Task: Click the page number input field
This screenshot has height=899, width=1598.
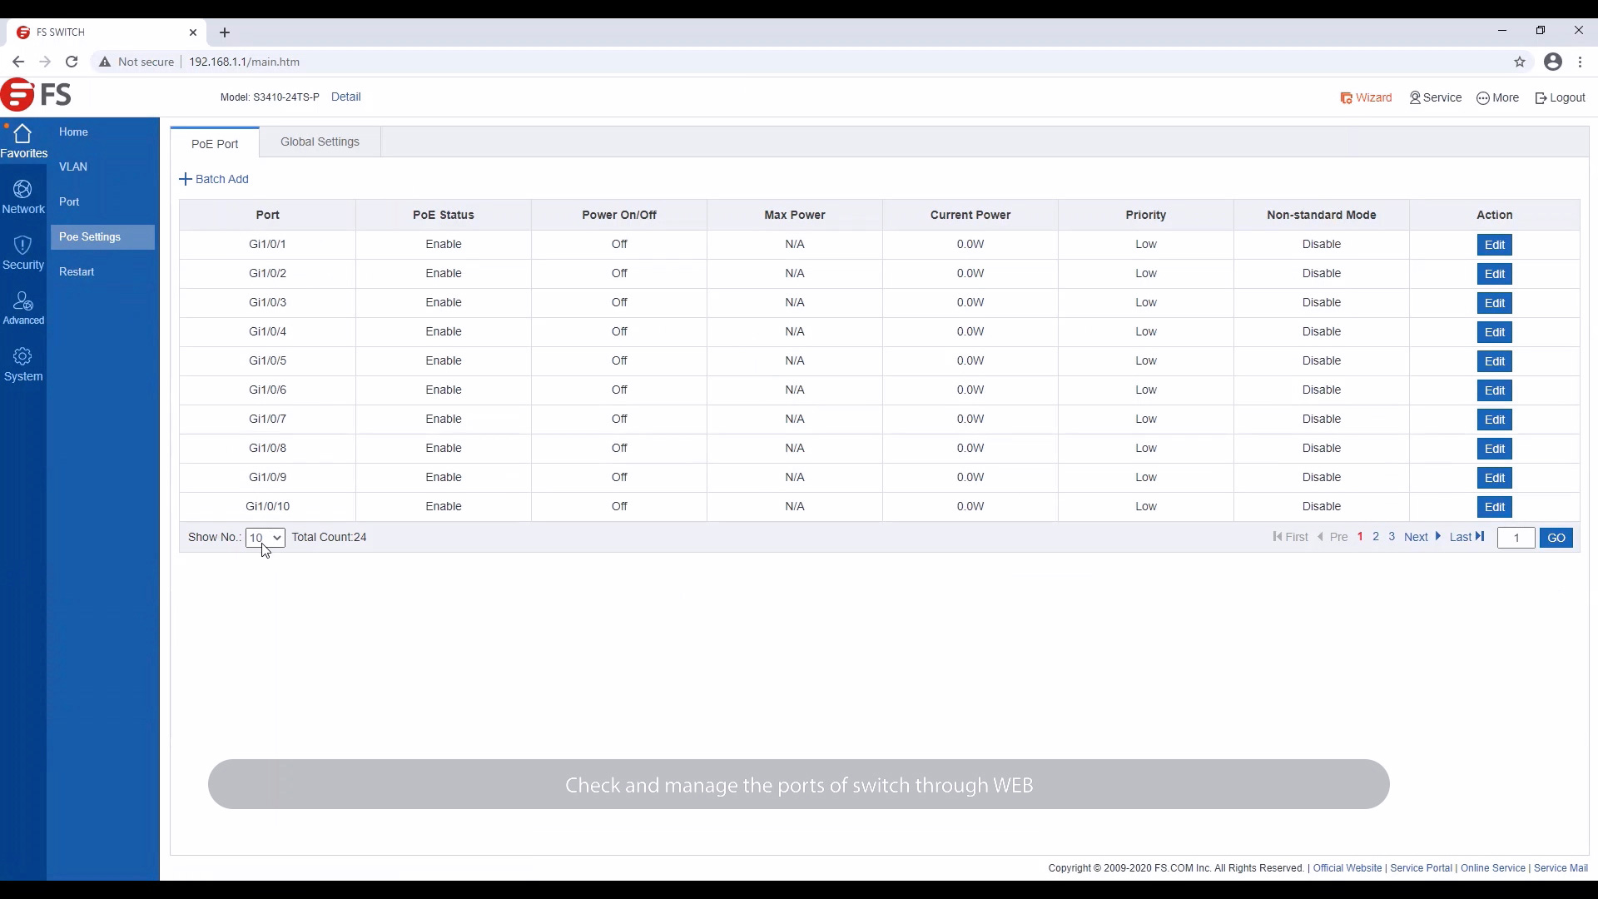Action: tap(1516, 538)
